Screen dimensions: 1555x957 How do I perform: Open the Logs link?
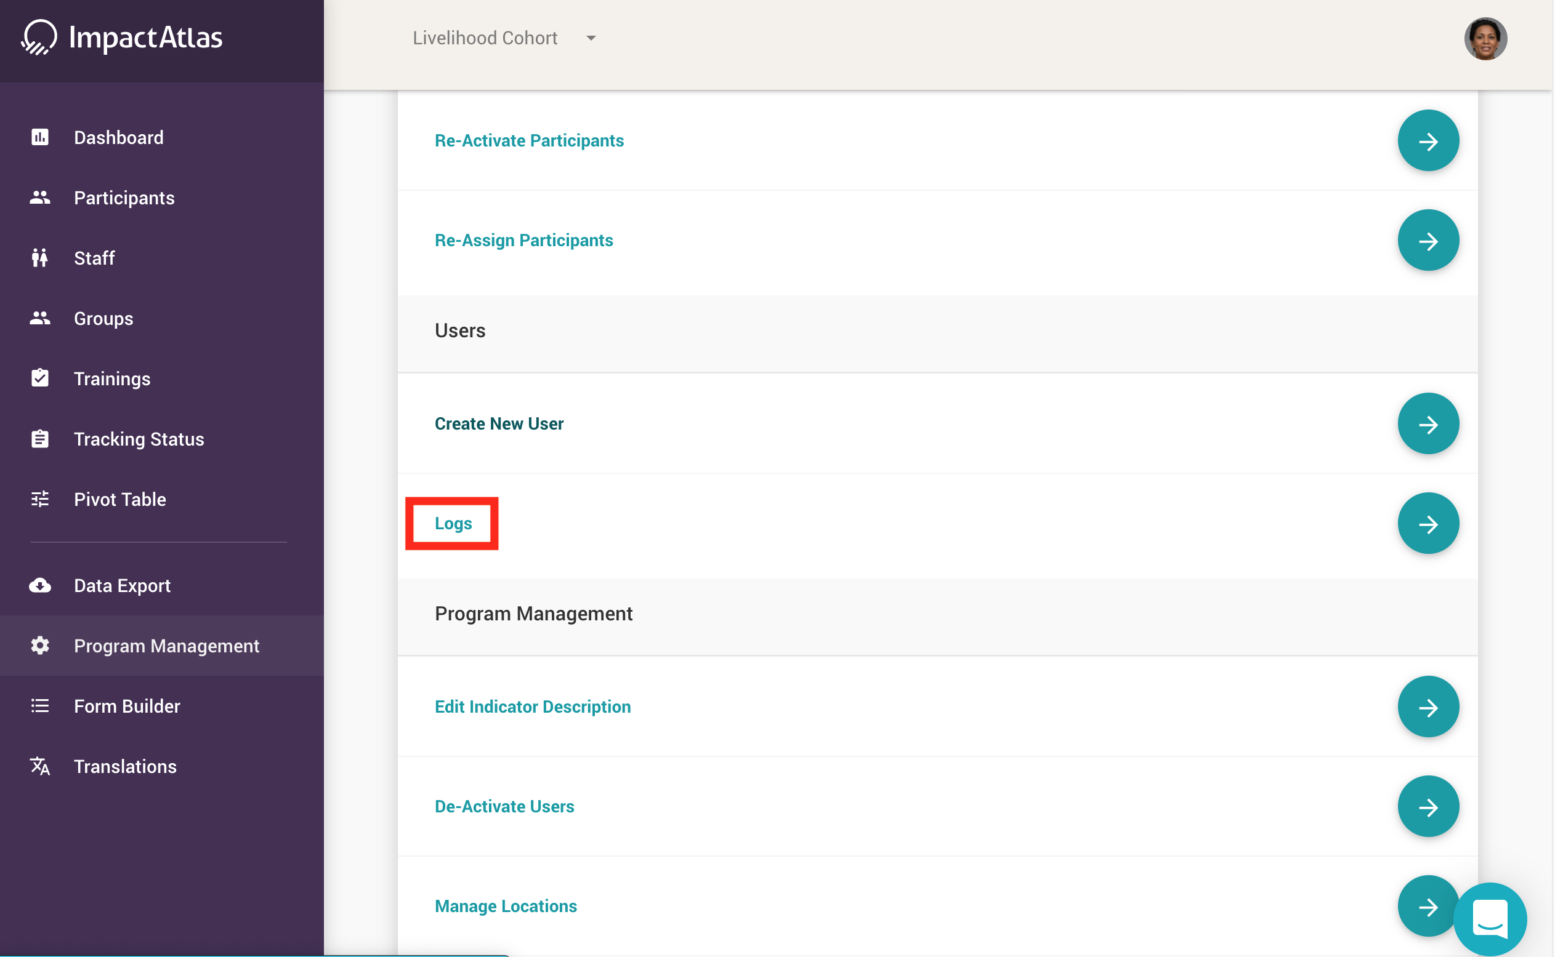click(452, 523)
